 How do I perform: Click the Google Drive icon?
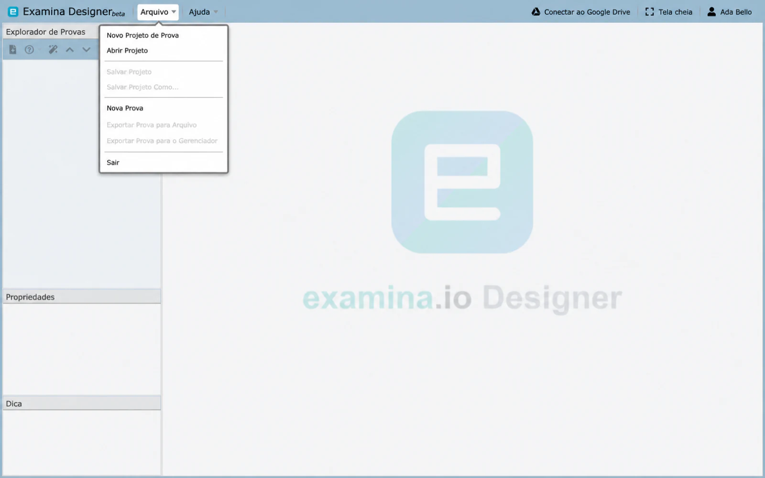point(536,11)
